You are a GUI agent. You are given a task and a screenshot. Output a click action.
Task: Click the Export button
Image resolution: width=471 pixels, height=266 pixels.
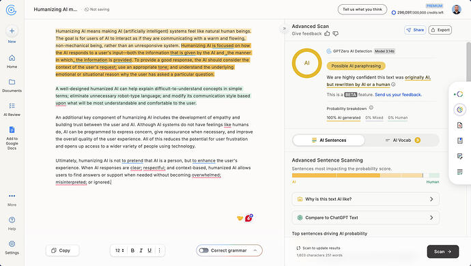(x=440, y=30)
